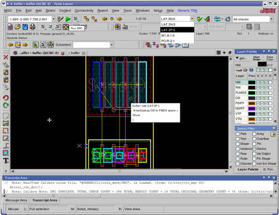Viewport: 279px width, 215px height.
Task: Switch to the Message Area tab
Action: pyautogui.click(x=16, y=201)
